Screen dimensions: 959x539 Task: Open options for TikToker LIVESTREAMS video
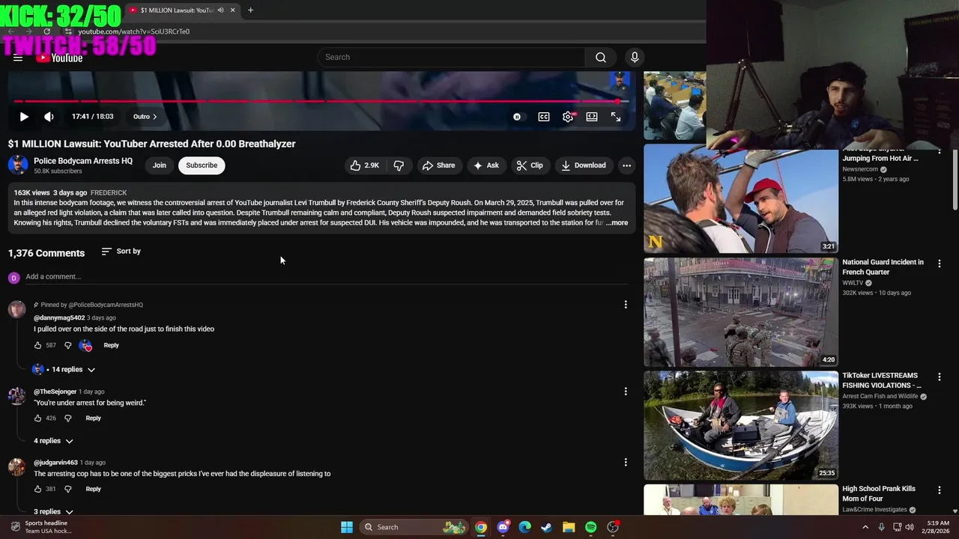(x=939, y=377)
